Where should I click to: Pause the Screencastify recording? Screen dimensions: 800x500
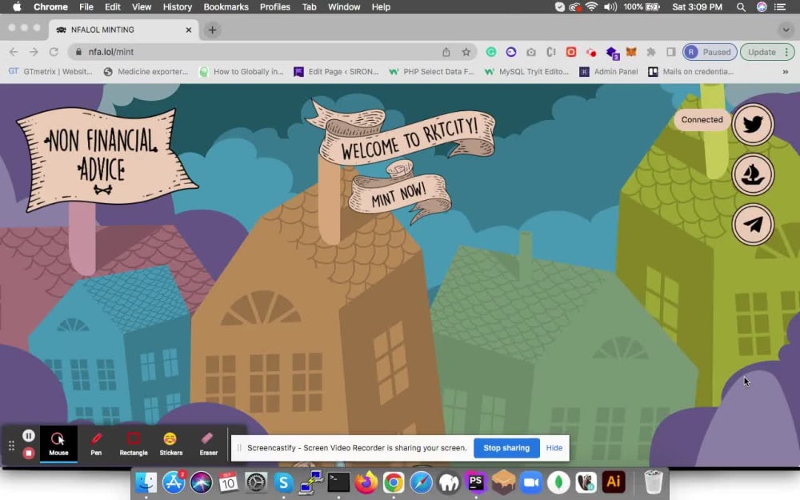click(x=29, y=435)
